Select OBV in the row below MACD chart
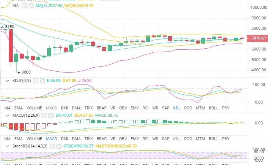 (x=123, y=139)
